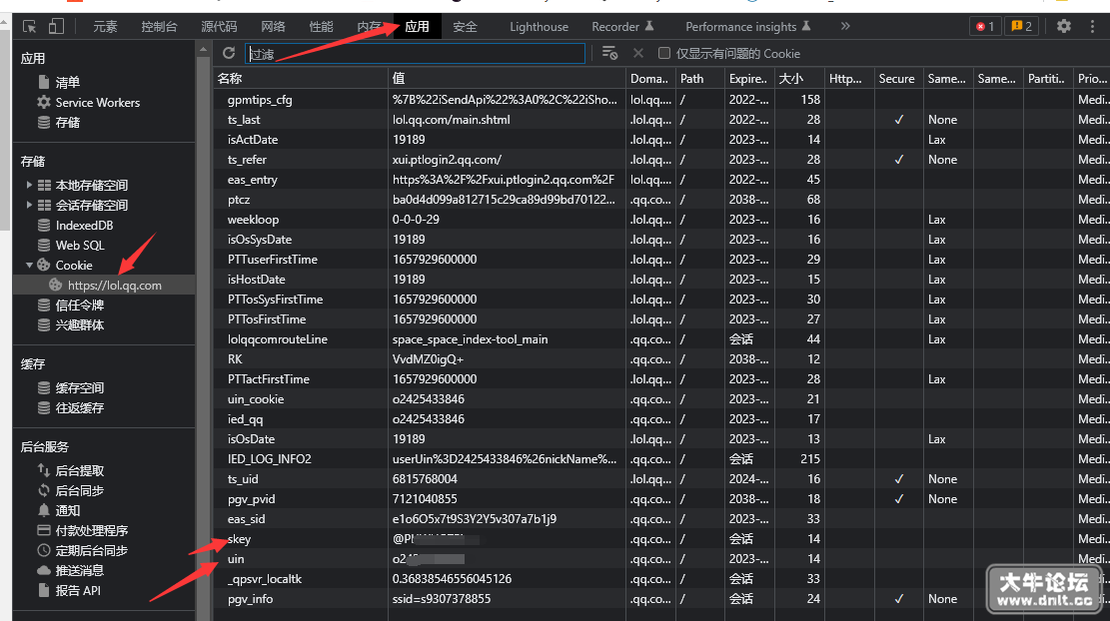
Task: Expand 本地存储空间 tree node
Action: tap(29, 186)
